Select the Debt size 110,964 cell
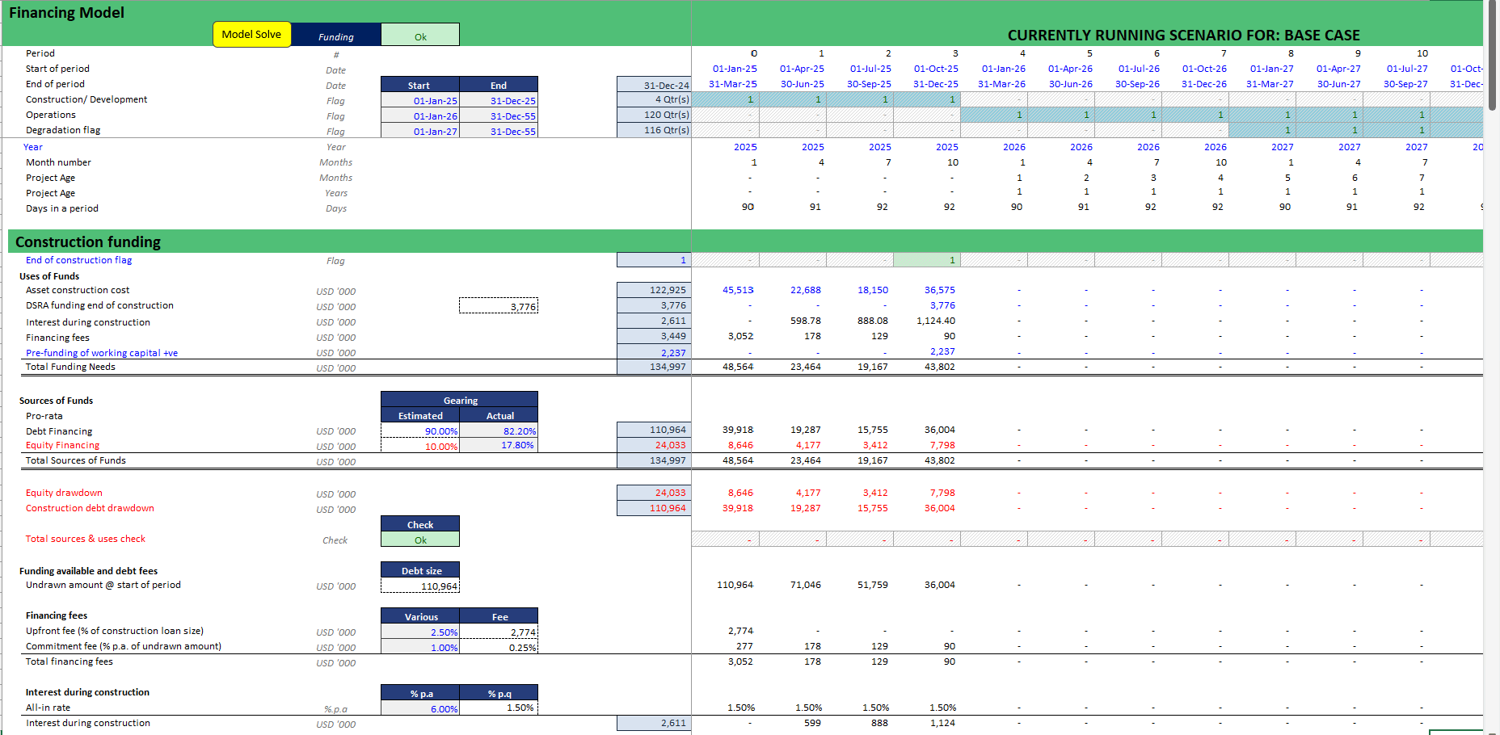Viewport: 1500px width, 735px height. 420,586
